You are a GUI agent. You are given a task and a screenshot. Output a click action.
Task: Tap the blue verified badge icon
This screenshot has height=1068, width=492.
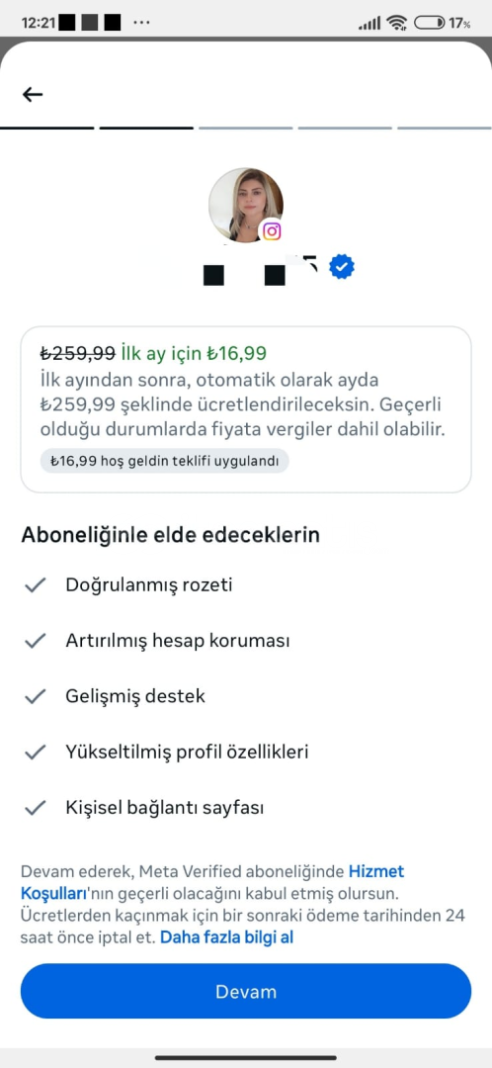[342, 267]
